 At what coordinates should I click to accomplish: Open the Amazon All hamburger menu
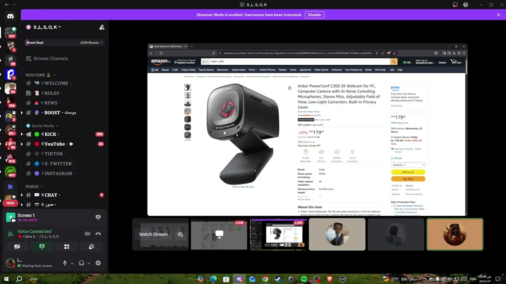(155, 70)
